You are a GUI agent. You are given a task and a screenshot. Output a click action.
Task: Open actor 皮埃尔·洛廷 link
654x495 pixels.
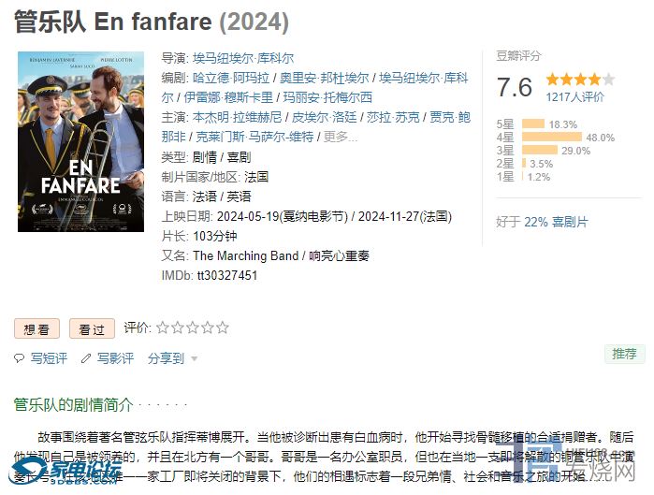click(x=324, y=117)
